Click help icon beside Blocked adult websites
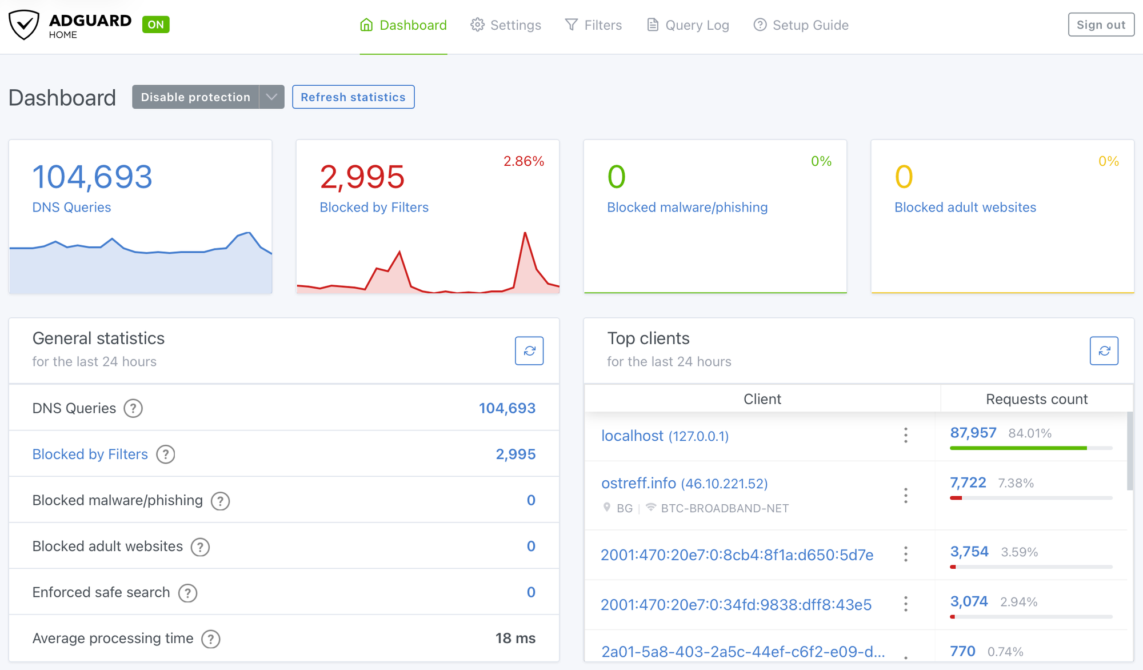This screenshot has height=670, width=1143. click(200, 547)
